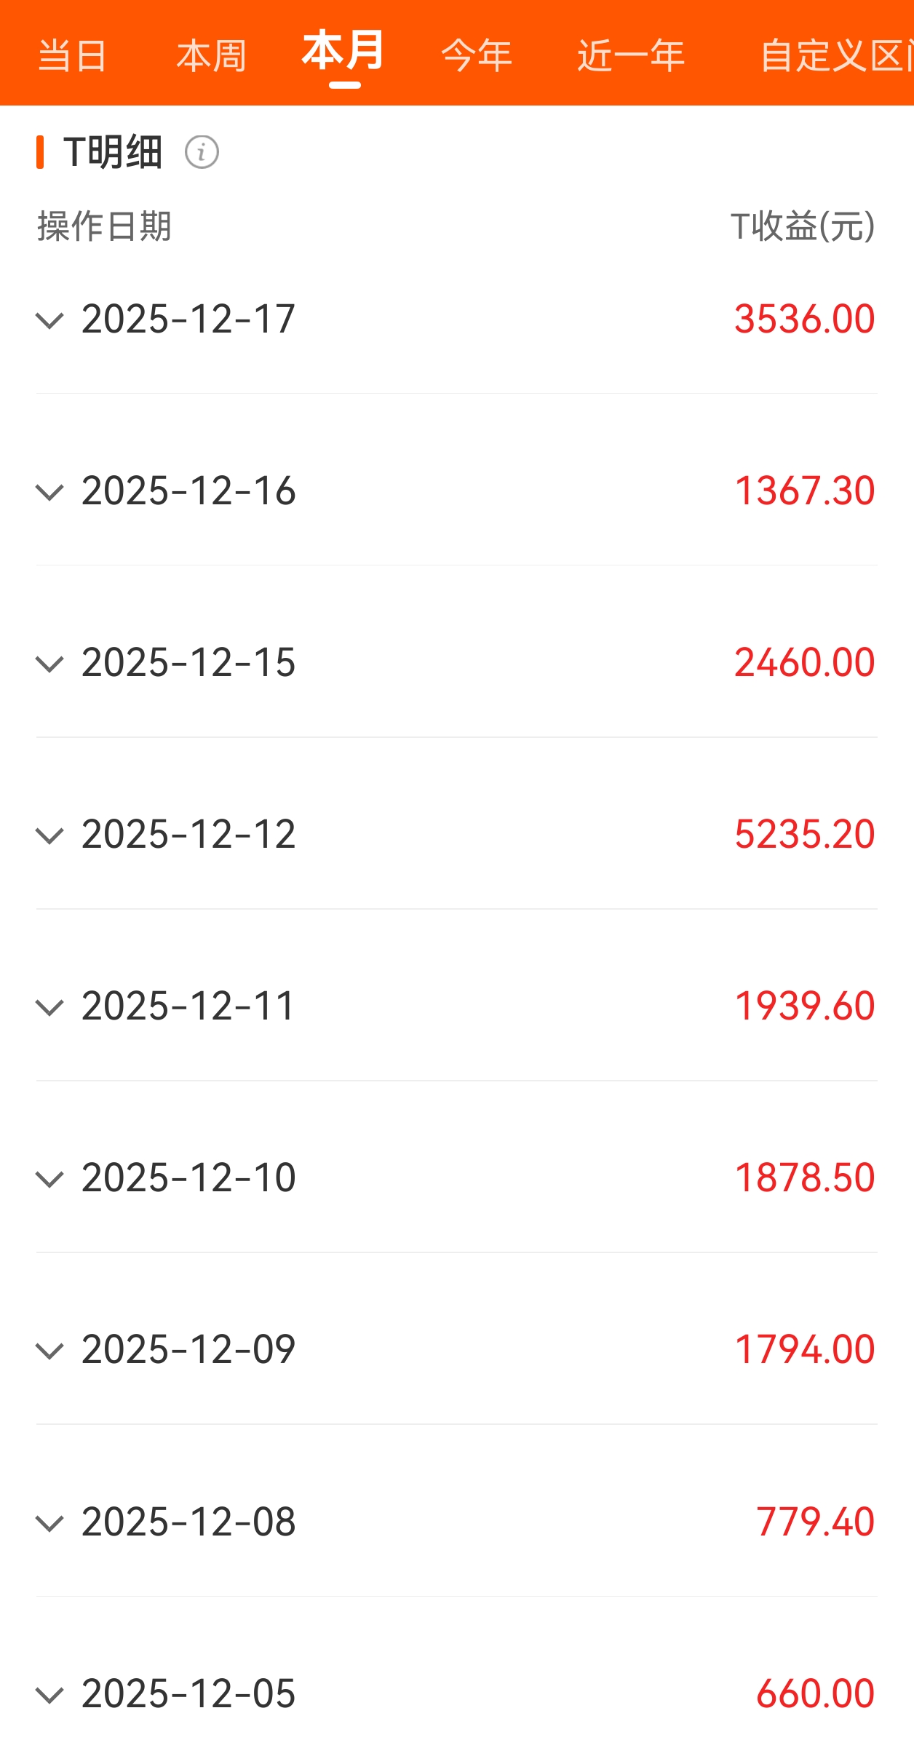Viewport: 914px width, 1748px height.
Task: Expand the 2025-12-17 row chevron
Action: [49, 320]
